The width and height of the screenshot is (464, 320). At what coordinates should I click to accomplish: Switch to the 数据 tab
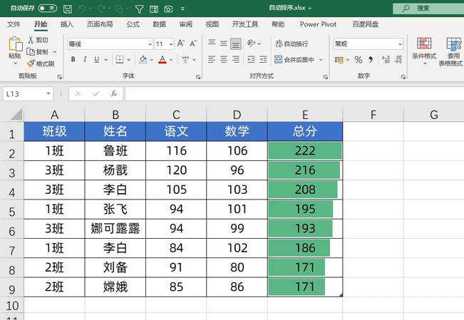pyautogui.click(x=159, y=24)
